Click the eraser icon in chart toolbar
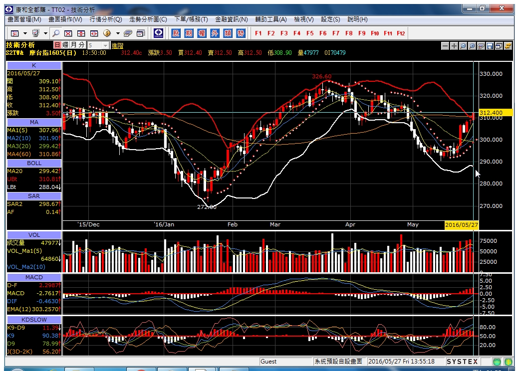519x371 pixels. coord(481,46)
